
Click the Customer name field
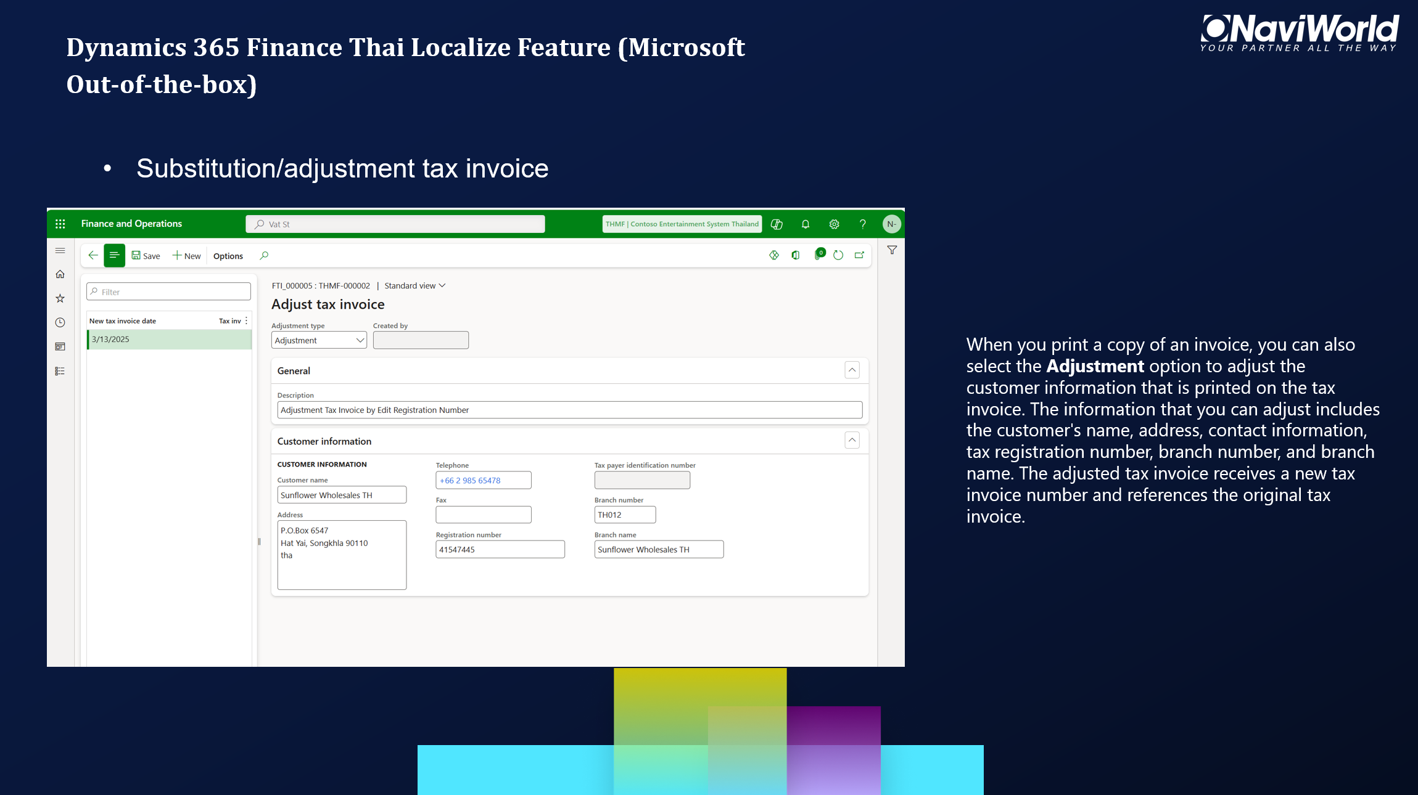click(342, 495)
